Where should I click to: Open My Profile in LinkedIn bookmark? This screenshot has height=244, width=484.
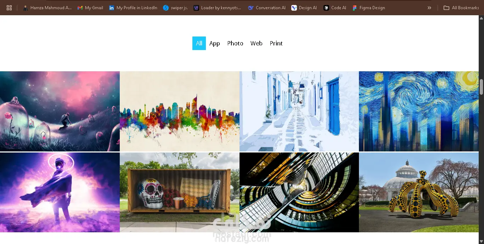133,8
